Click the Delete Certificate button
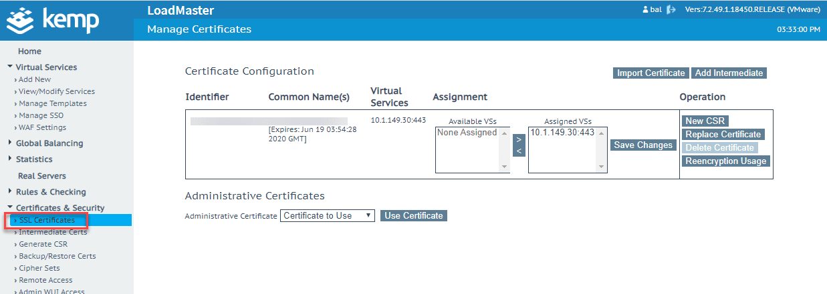 coord(720,148)
